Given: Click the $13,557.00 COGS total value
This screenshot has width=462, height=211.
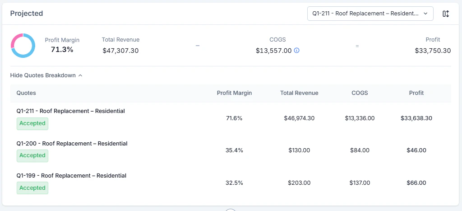Looking at the screenshot, I should (x=274, y=51).
